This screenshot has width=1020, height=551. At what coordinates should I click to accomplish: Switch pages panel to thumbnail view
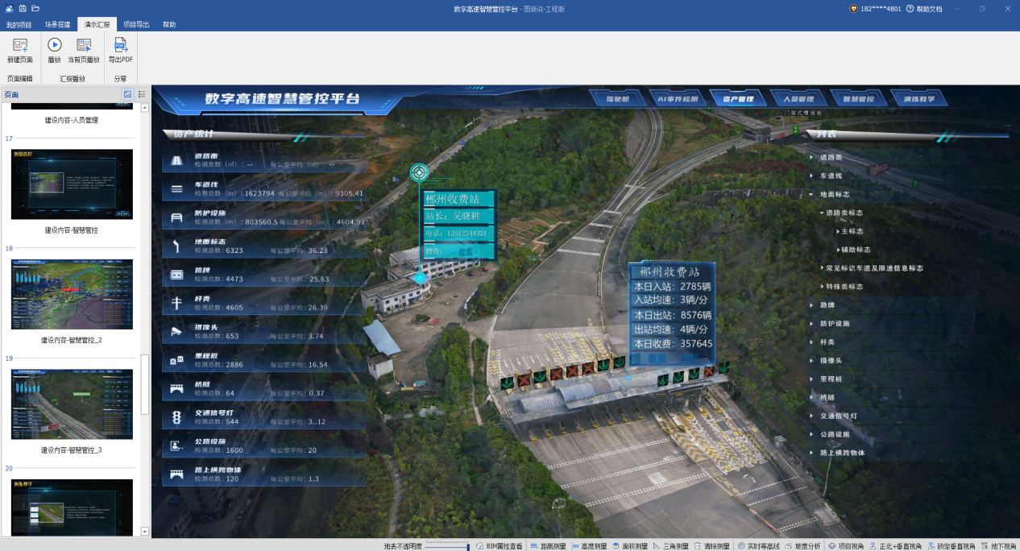point(127,94)
